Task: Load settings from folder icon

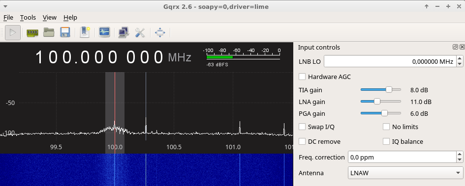Action: pos(49,32)
